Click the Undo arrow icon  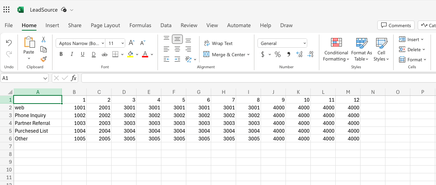tap(9, 43)
